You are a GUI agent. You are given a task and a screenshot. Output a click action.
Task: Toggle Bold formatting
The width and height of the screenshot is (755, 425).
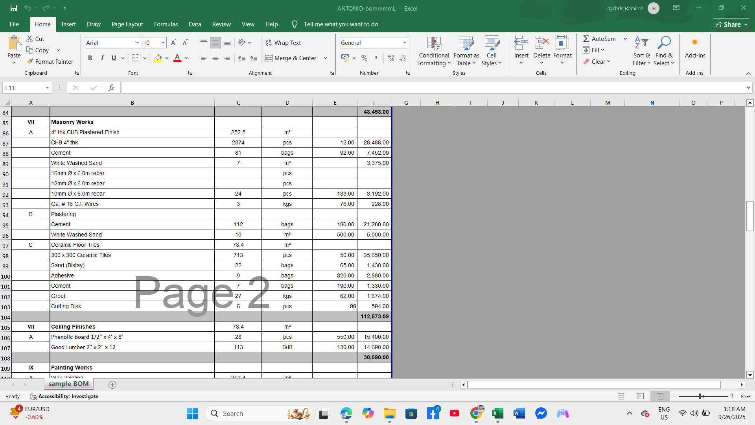[90, 58]
